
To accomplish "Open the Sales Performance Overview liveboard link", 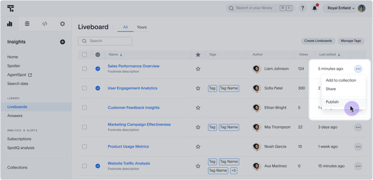I will [x=133, y=66].
